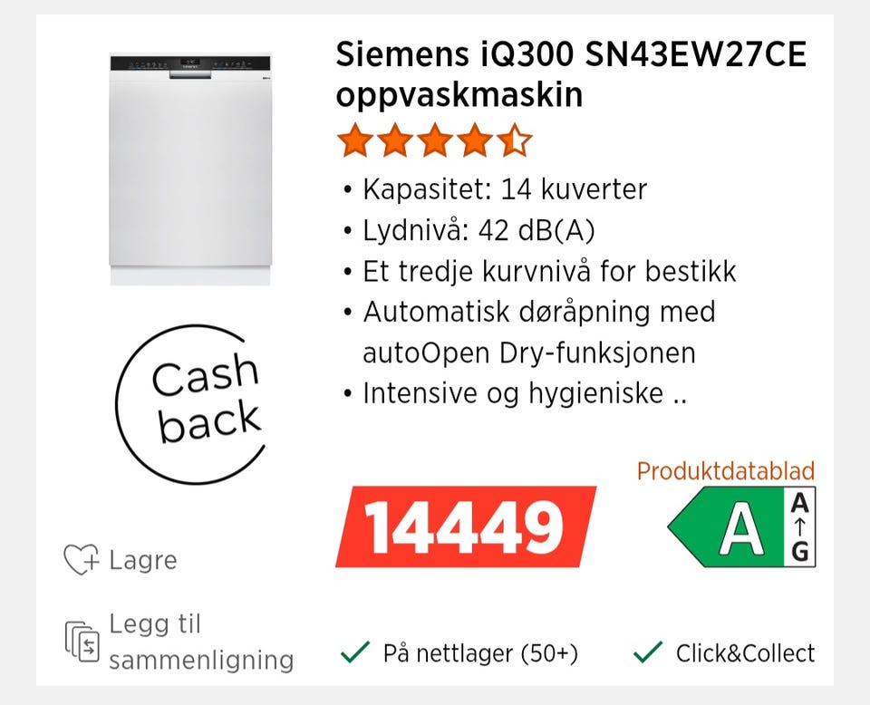
Task: Open the Produktdatablad link
Action: [726, 471]
